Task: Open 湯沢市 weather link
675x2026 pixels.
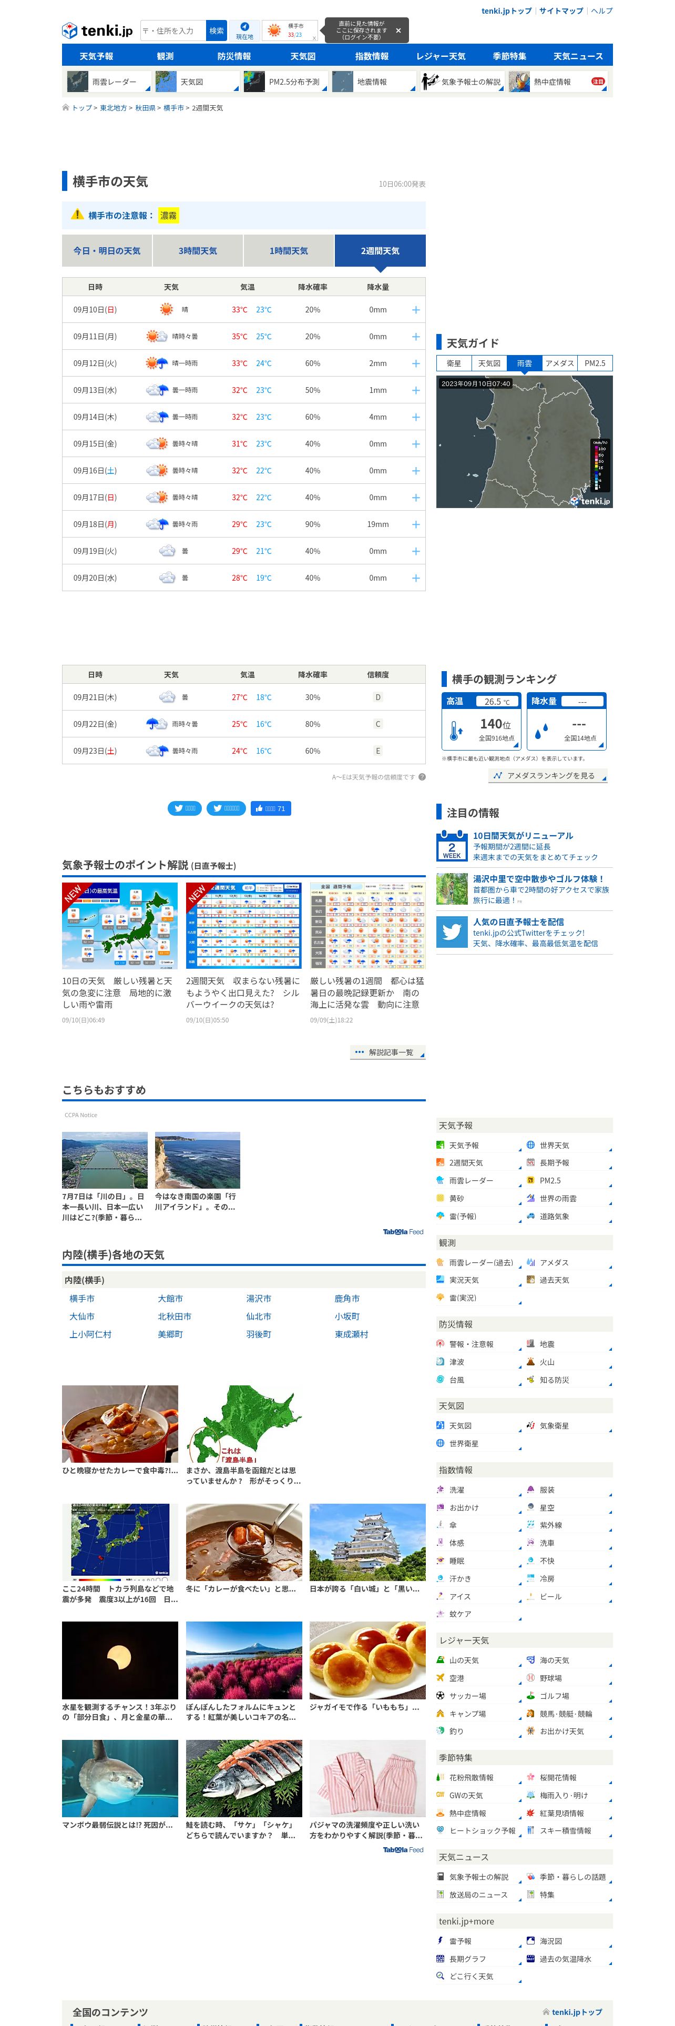Action: point(259,1299)
